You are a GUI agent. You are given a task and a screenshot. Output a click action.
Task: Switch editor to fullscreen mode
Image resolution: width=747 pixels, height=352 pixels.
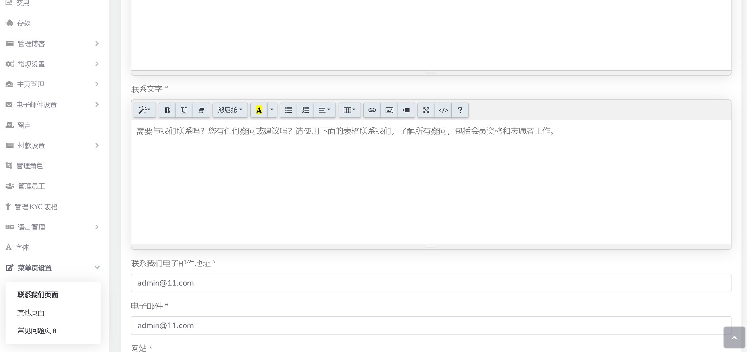click(426, 110)
